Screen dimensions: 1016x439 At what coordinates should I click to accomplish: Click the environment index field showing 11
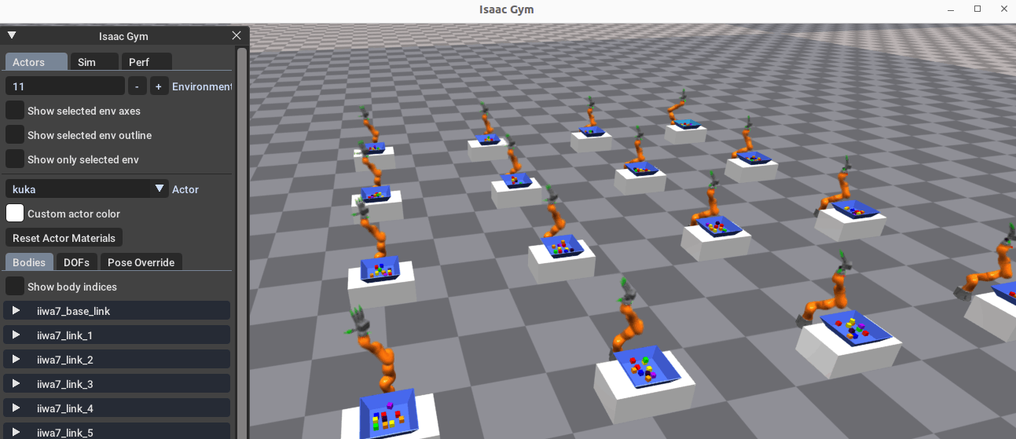point(65,86)
